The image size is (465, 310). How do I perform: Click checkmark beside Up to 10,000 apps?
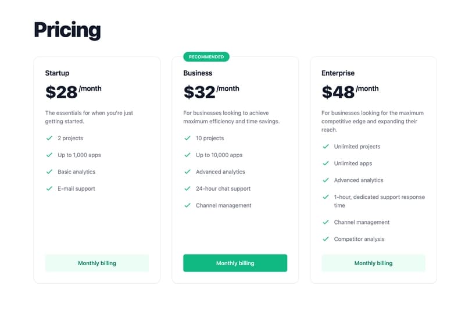[x=187, y=155]
